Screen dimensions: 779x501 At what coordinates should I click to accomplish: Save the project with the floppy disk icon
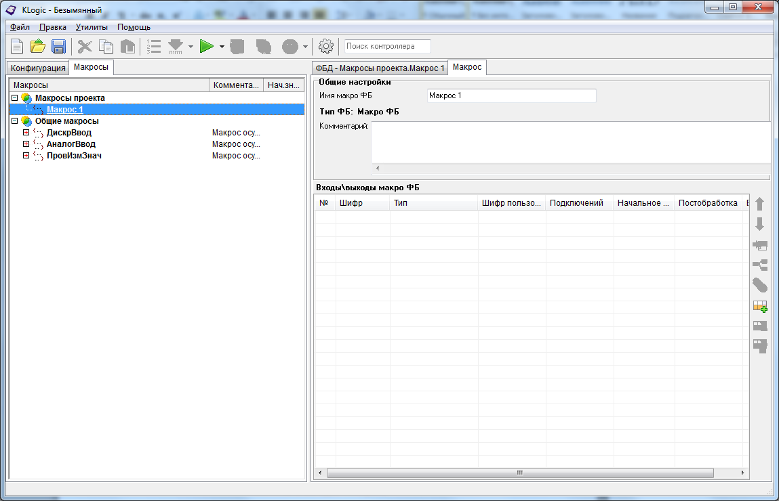[x=58, y=47]
